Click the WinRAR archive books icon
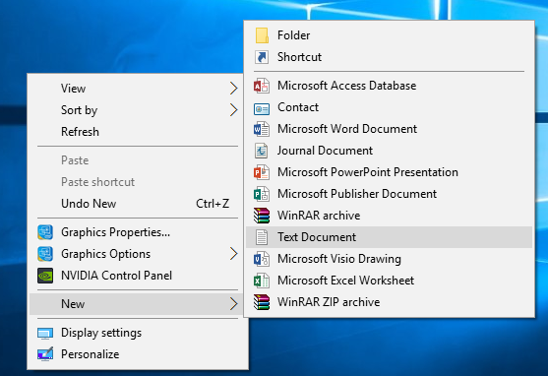548x376 pixels. coord(262,216)
